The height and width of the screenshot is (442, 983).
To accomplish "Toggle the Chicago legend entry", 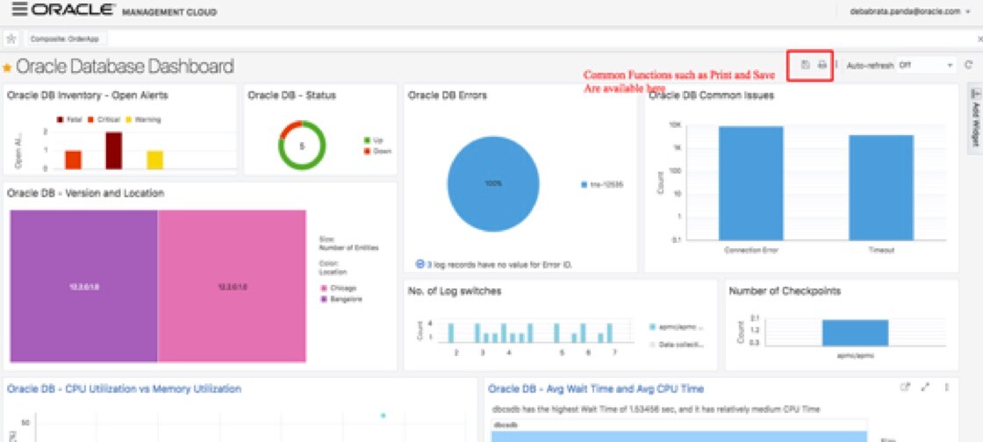I will [339, 288].
